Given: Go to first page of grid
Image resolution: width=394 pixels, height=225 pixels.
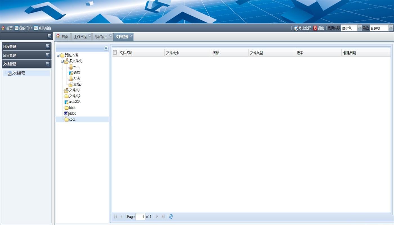Looking at the screenshot, I should point(116,217).
